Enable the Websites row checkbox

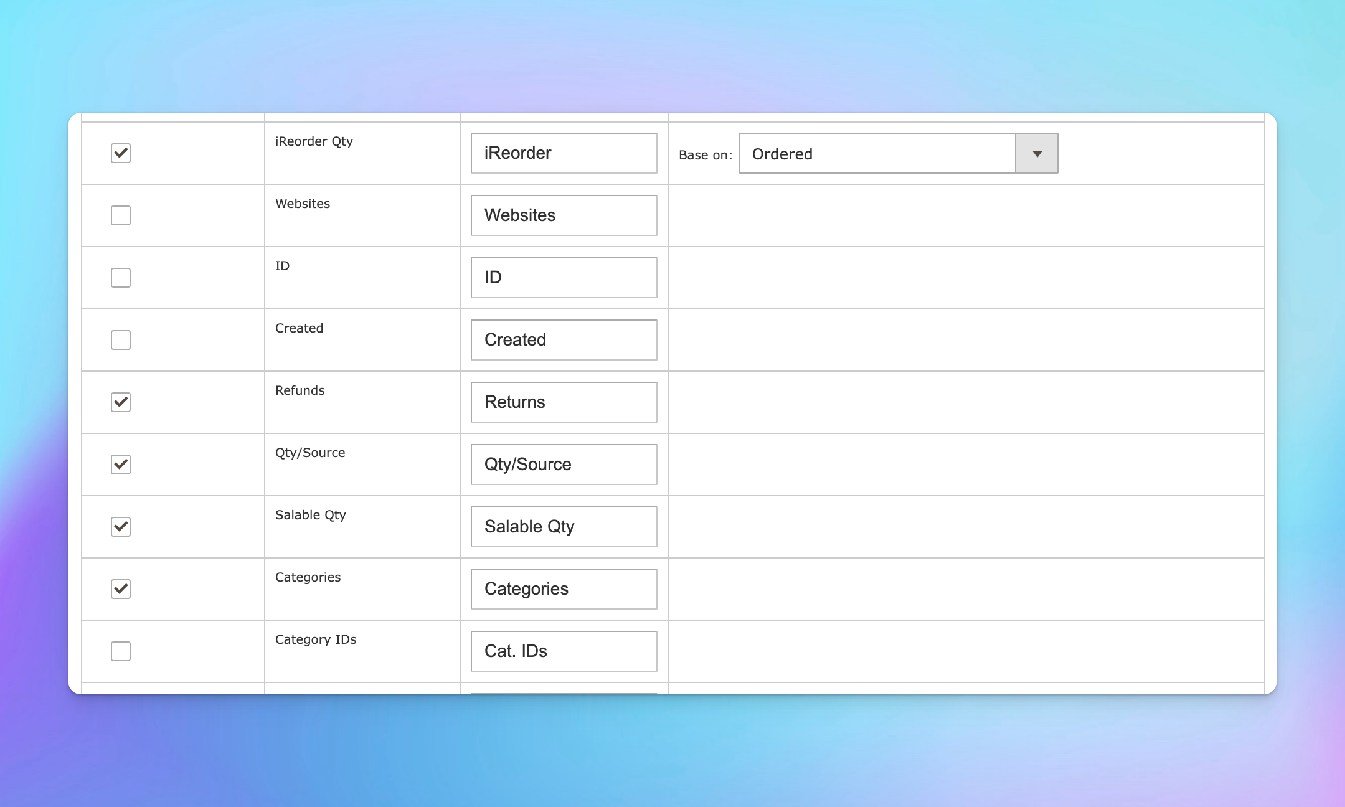click(120, 214)
